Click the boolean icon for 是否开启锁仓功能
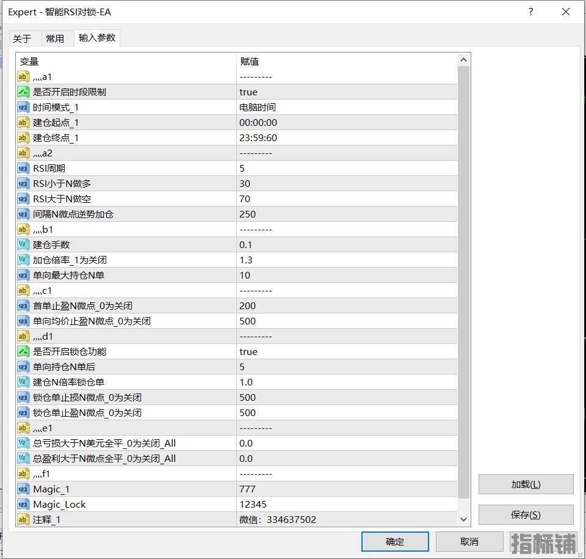This screenshot has height=559, width=586. point(23,352)
